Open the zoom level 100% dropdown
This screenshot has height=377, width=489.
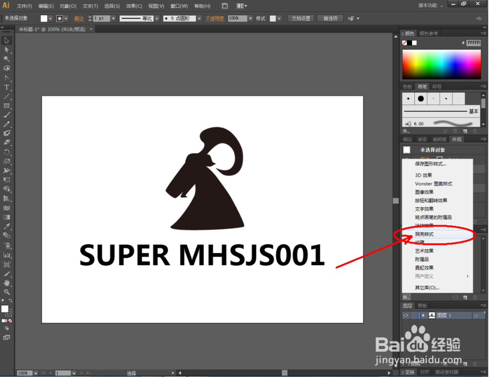click(x=36, y=373)
